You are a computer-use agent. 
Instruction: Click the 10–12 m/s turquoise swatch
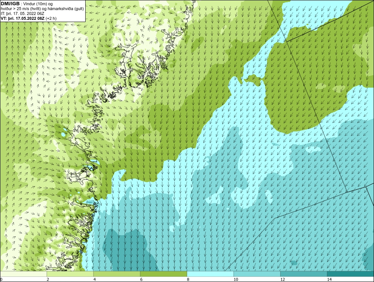pos(257,274)
